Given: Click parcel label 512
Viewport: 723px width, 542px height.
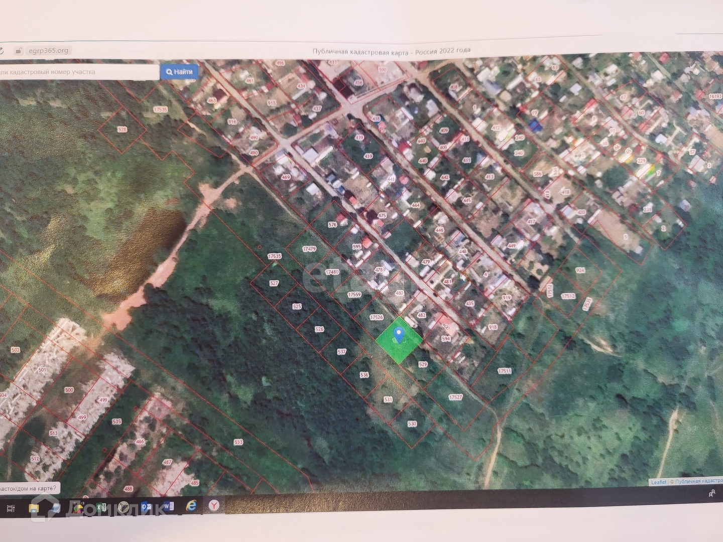Looking at the screenshot, I should (35, 459).
